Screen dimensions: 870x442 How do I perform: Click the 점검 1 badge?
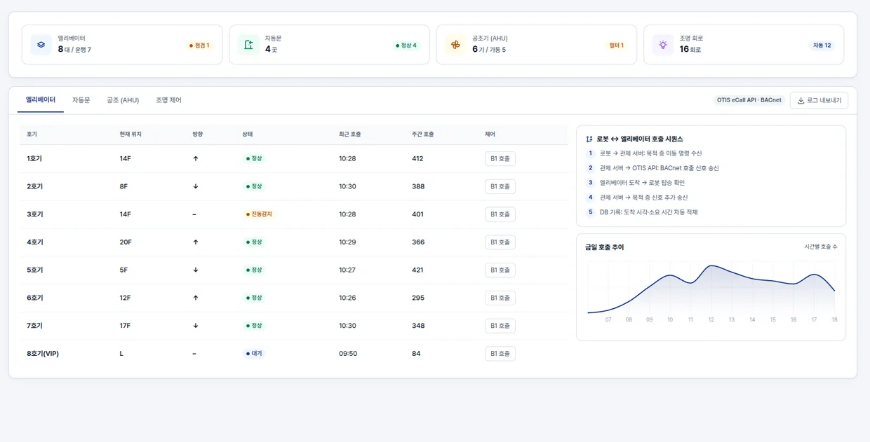tap(199, 46)
